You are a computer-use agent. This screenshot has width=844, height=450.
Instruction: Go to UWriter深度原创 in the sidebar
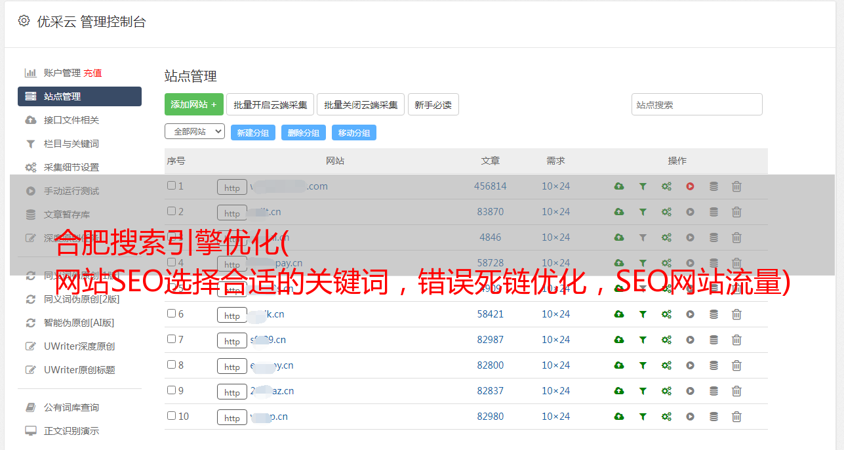79,346
